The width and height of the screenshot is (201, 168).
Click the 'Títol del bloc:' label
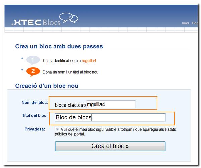(34, 116)
